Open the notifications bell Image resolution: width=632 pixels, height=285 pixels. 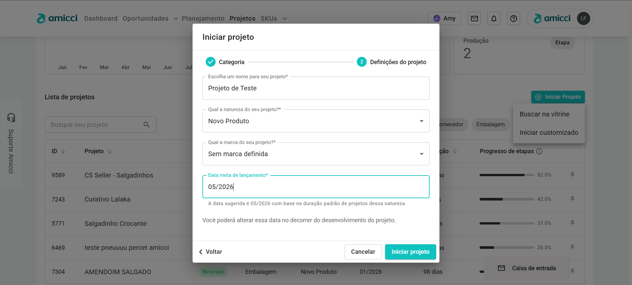pos(494,19)
